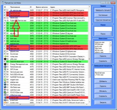
Task: Select the dwm.exe process row
Action: [46, 39]
